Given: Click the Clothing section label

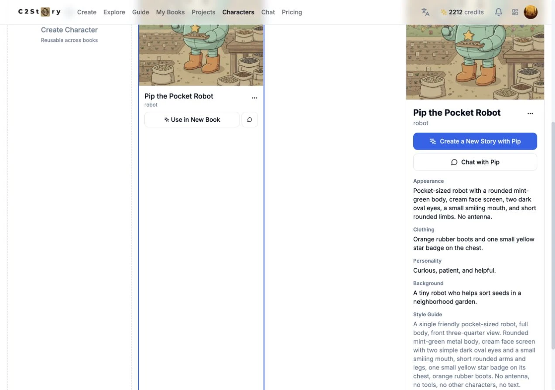Looking at the screenshot, I should 424,229.
